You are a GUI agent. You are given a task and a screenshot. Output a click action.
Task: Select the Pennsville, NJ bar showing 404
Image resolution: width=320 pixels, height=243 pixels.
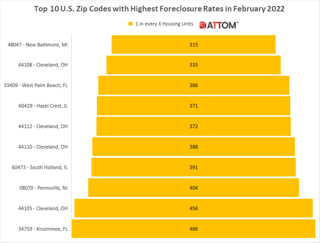pyautogui.click(x=193, y=188)
